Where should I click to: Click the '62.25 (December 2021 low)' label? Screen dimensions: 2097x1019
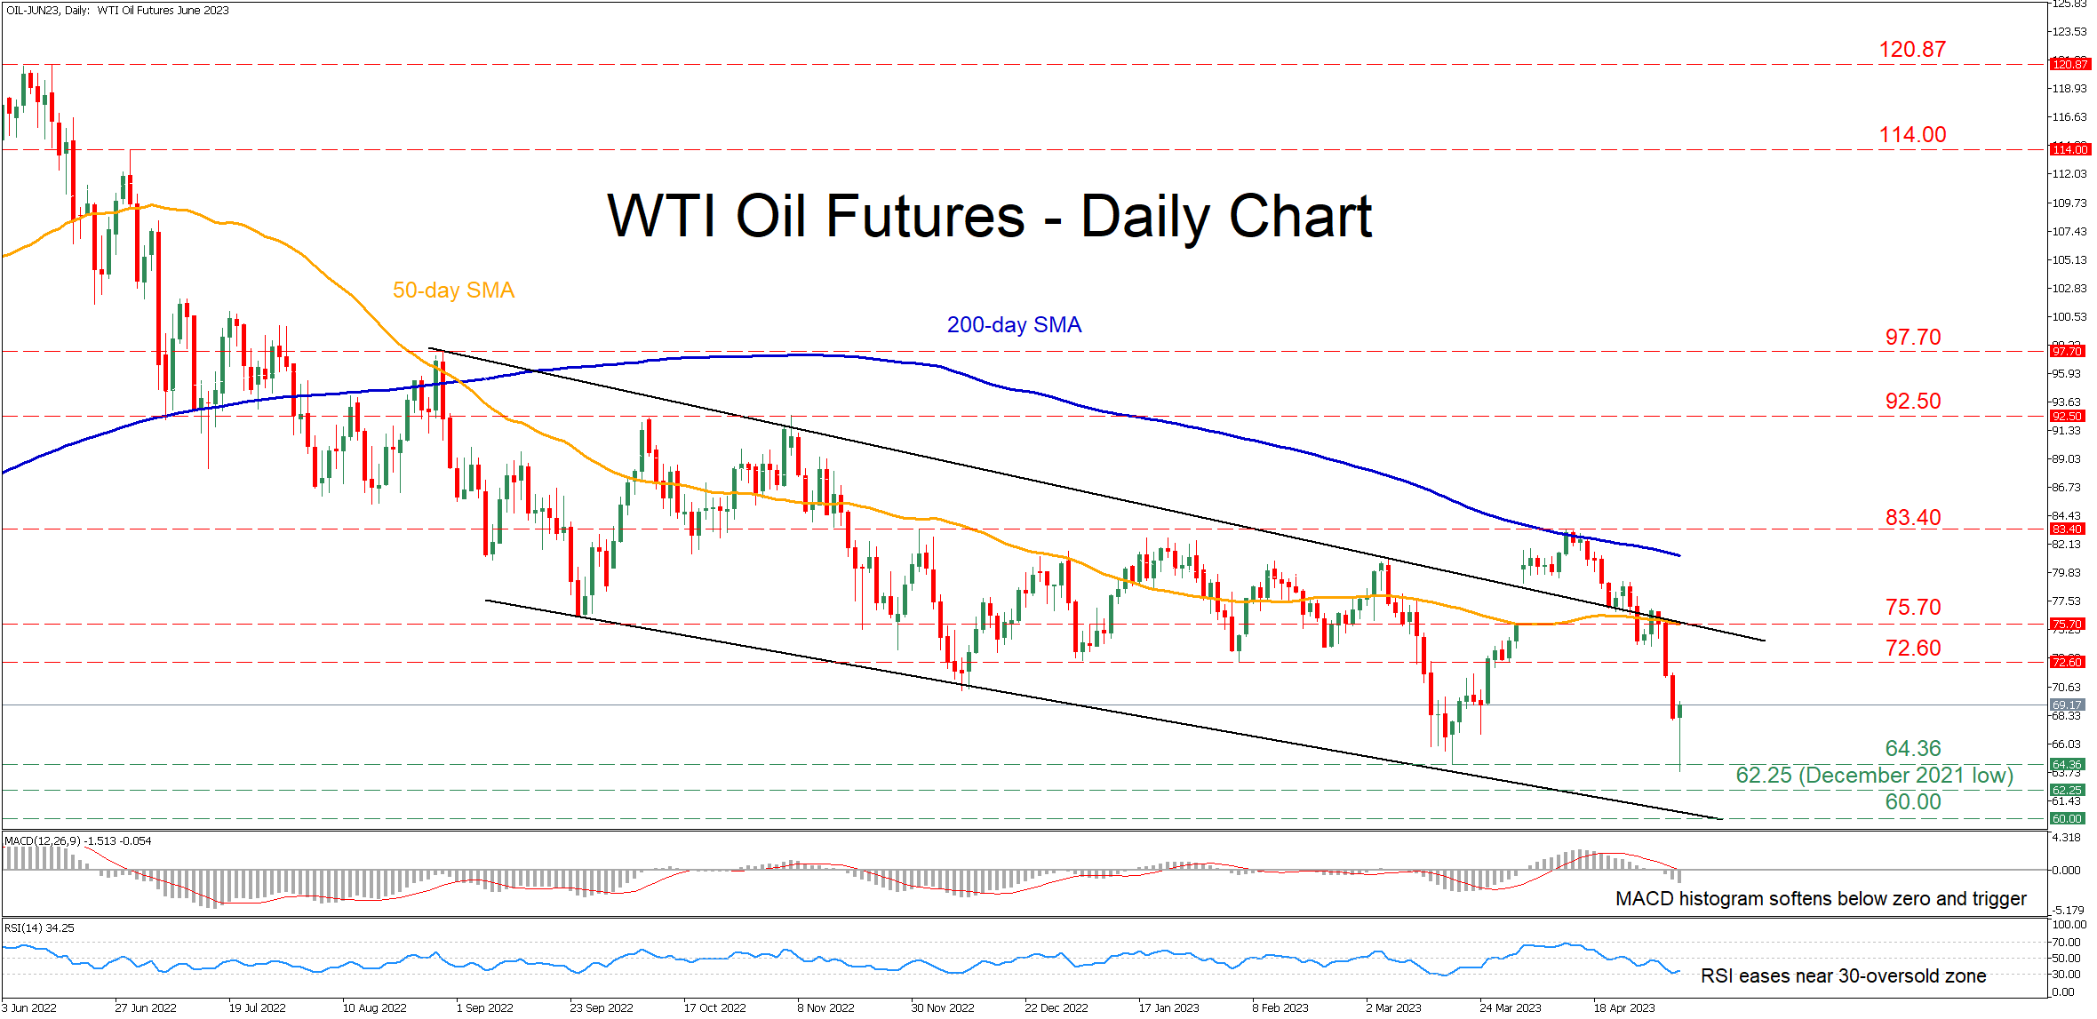[x=1874, y=776]
